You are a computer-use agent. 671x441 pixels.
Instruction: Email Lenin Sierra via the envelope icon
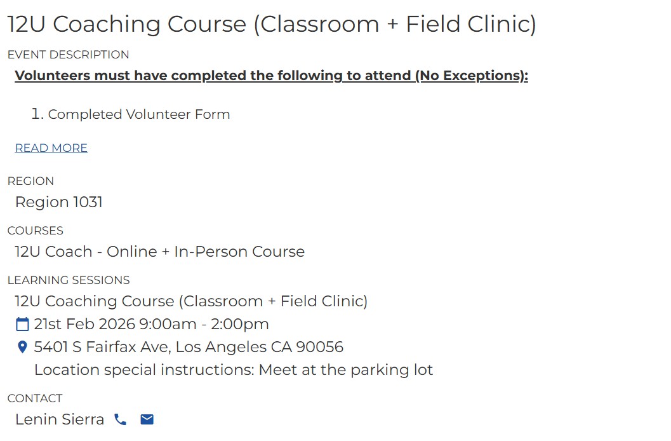[147, 419]
